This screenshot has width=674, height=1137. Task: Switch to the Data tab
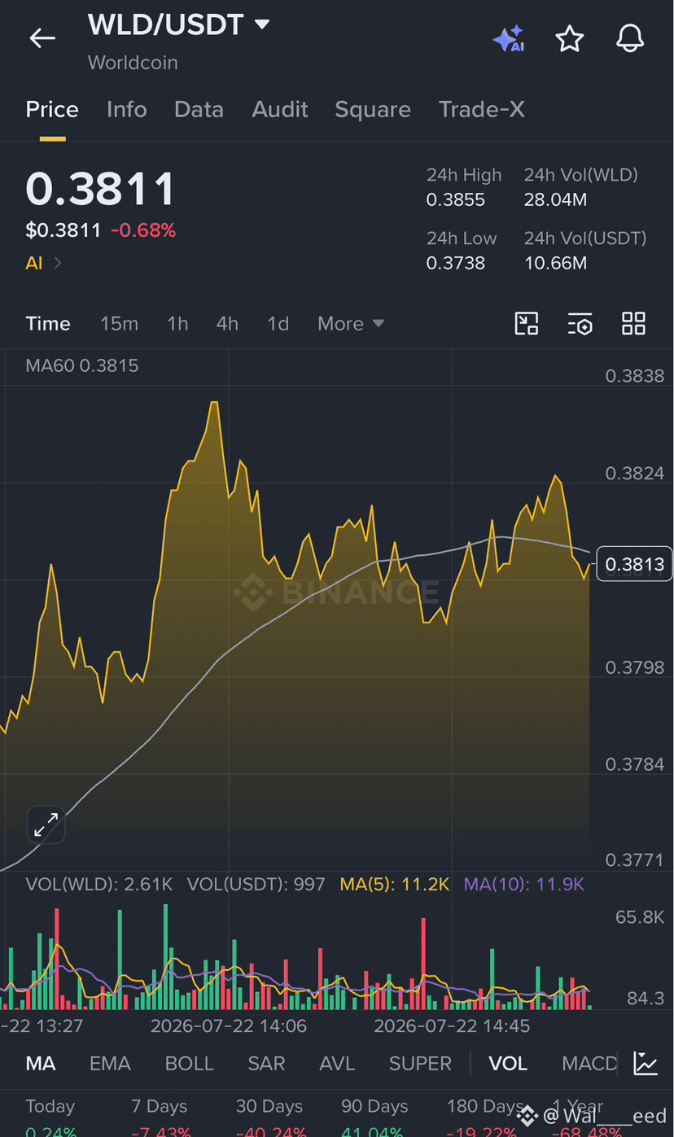point(199,109)
